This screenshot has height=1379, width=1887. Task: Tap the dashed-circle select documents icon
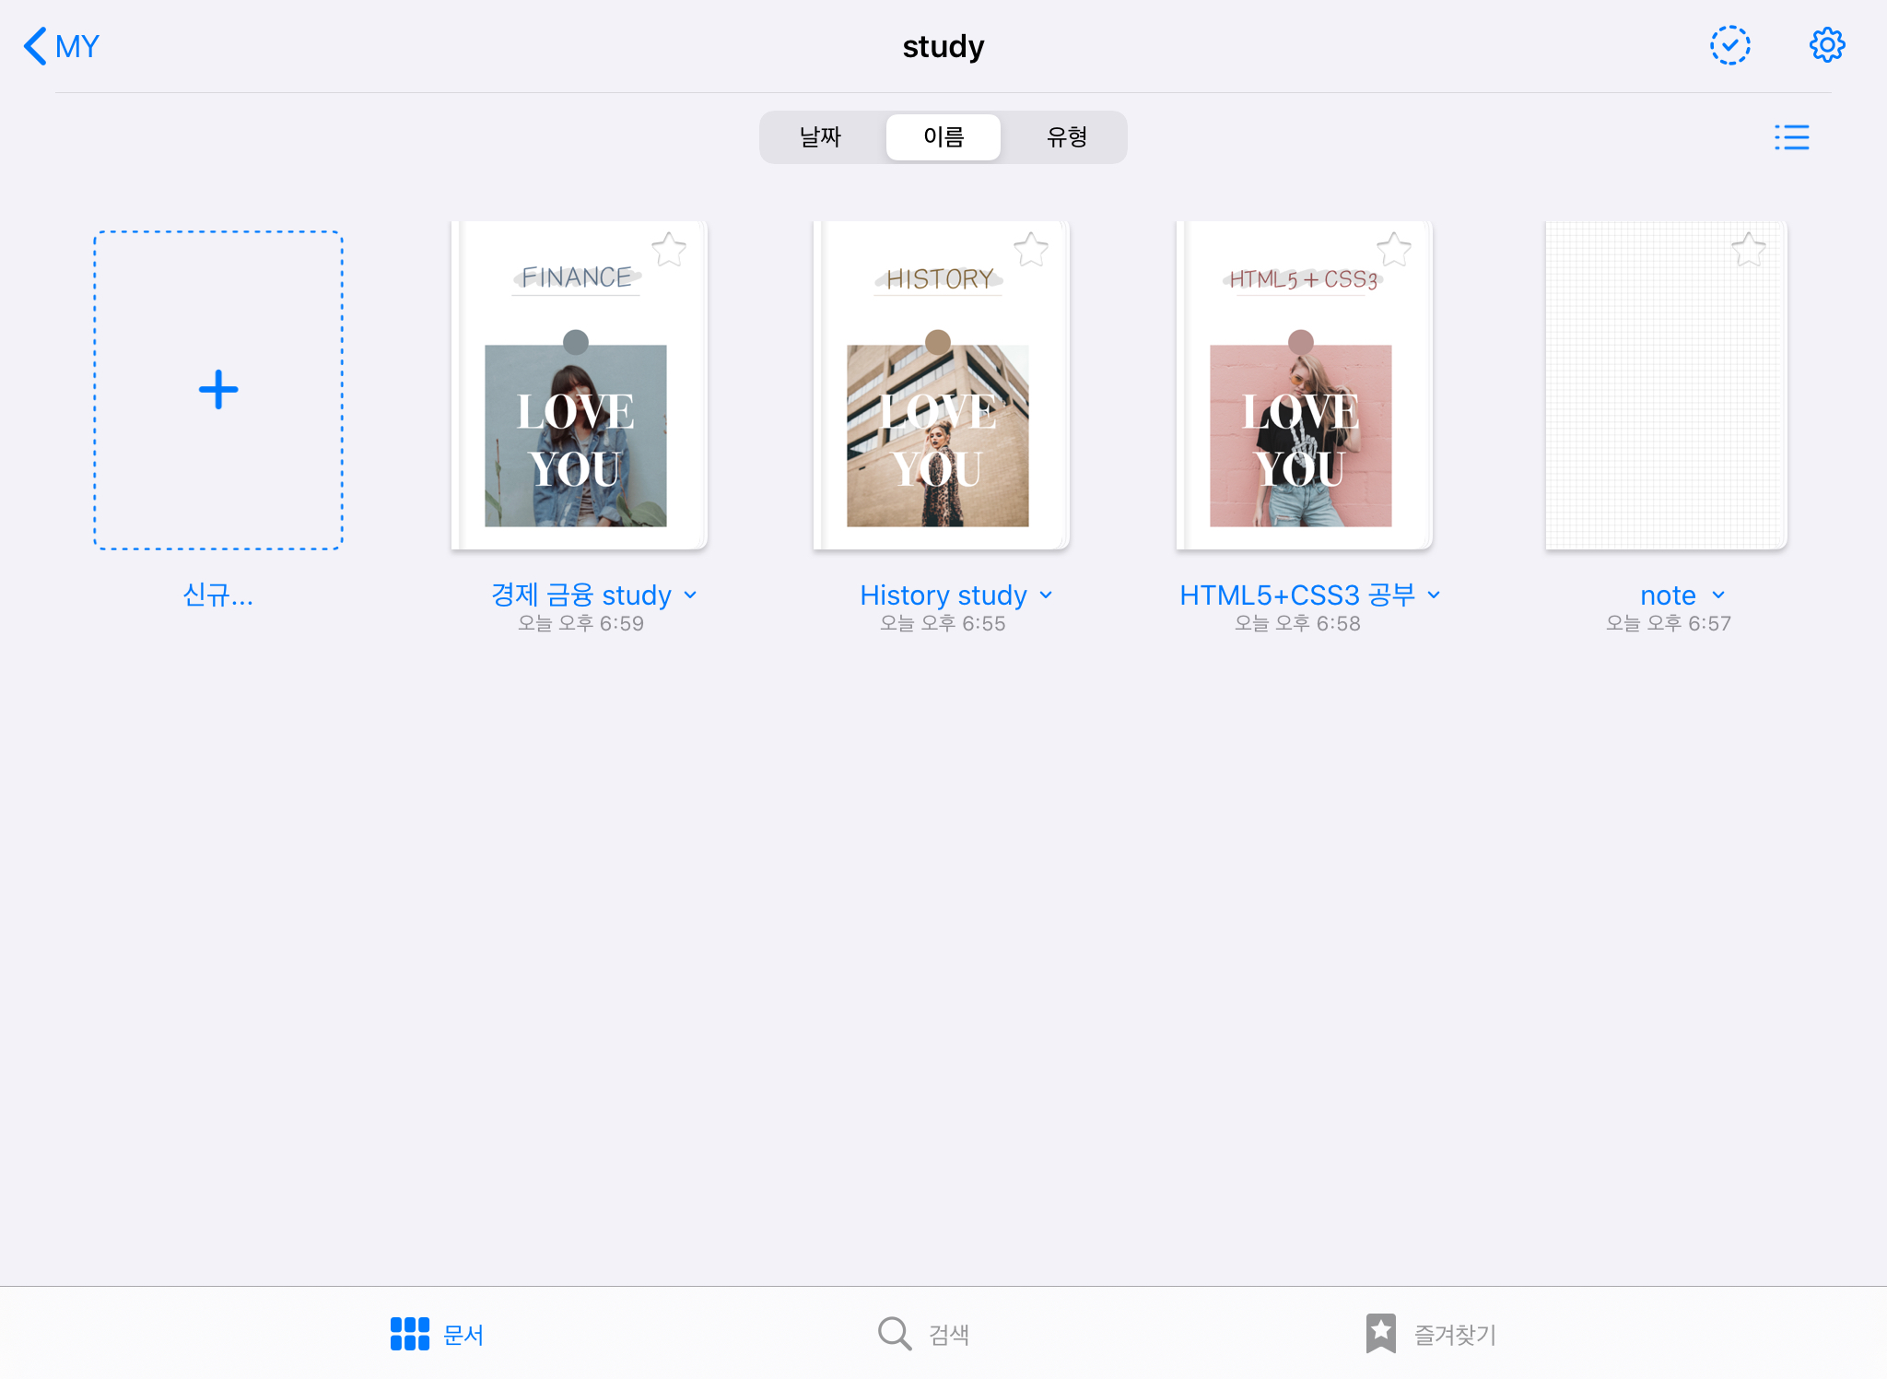point(1729,45)
